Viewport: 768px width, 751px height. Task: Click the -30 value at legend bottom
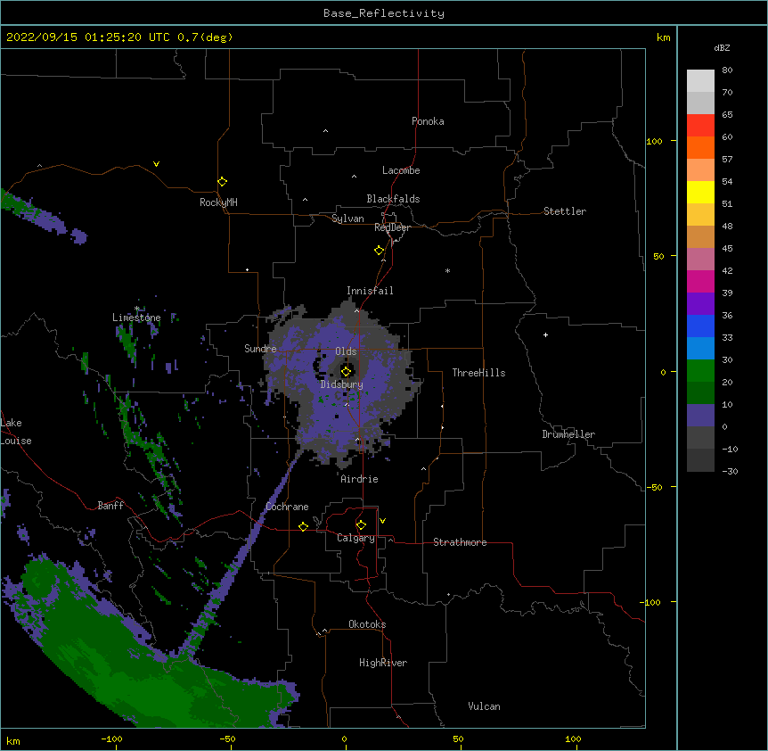click(x=730, y=471)
